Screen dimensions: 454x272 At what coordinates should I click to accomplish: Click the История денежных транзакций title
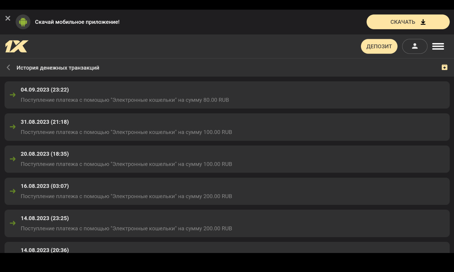point(58,68)
